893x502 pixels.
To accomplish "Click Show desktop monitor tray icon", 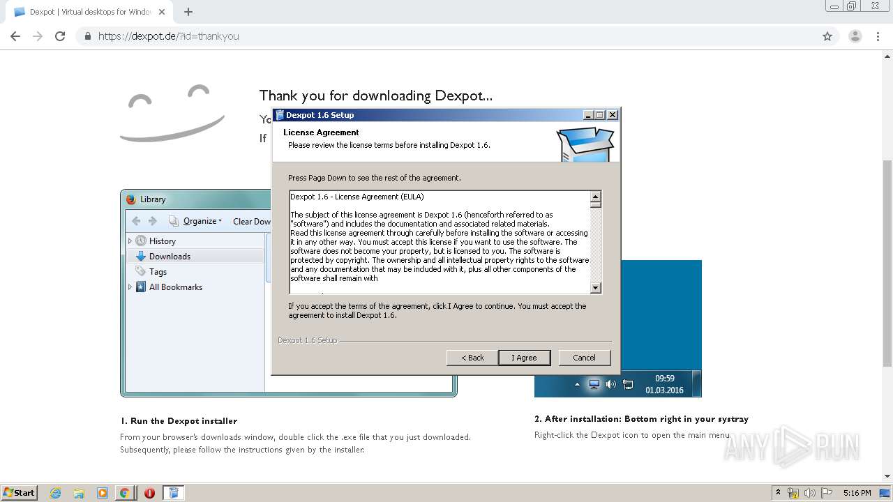I will pyautogui.click(x=885, y=493).
